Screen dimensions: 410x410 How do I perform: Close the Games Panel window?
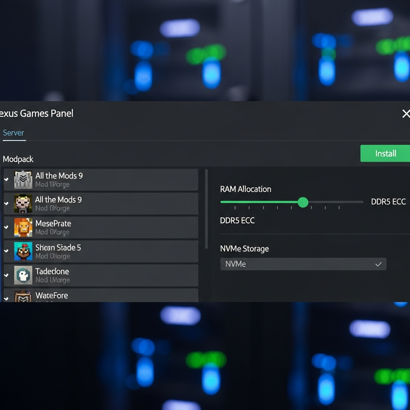click(406, 113)
